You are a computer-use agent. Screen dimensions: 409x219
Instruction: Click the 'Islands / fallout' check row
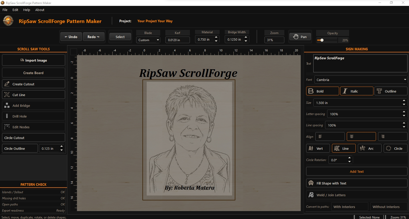coord(34,192)
